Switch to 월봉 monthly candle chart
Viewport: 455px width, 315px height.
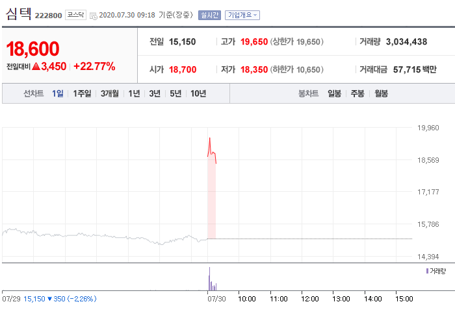tap(381, 93)
